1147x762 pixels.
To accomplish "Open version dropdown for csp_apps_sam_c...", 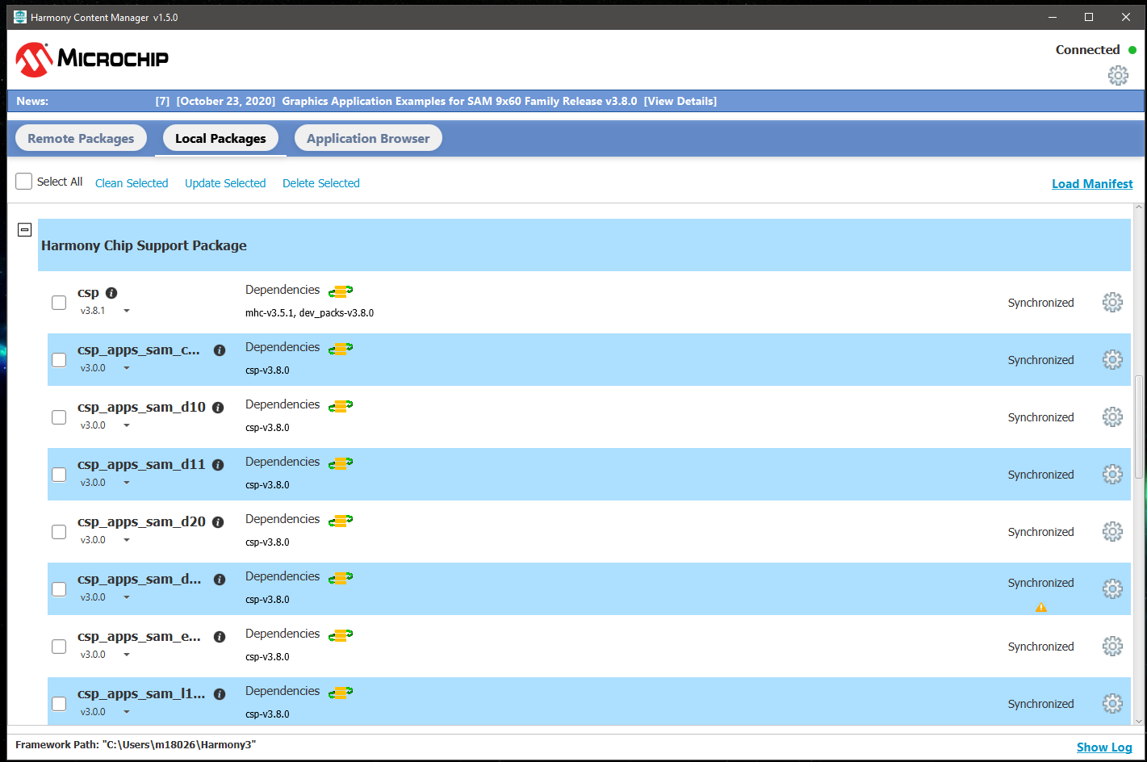I will coord(127,368).
